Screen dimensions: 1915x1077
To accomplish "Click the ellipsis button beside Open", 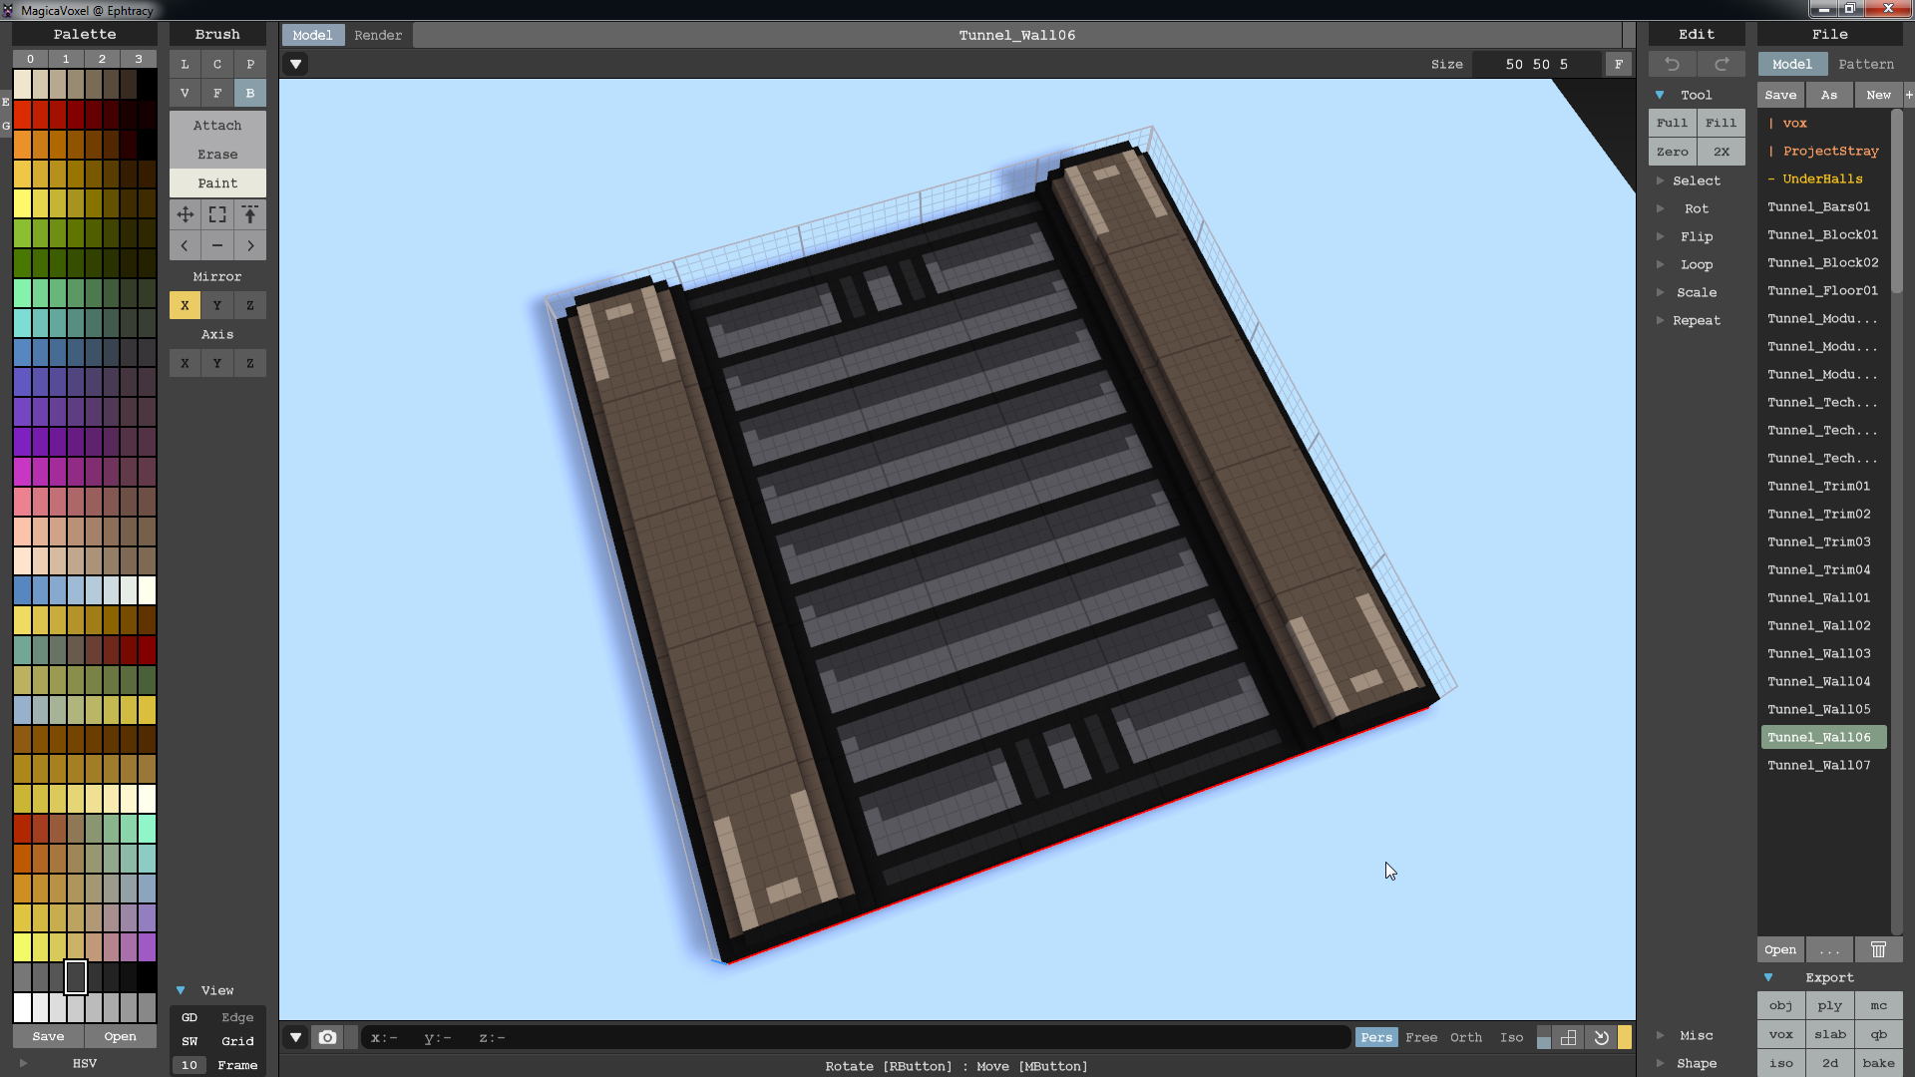I will [1829, 949].
